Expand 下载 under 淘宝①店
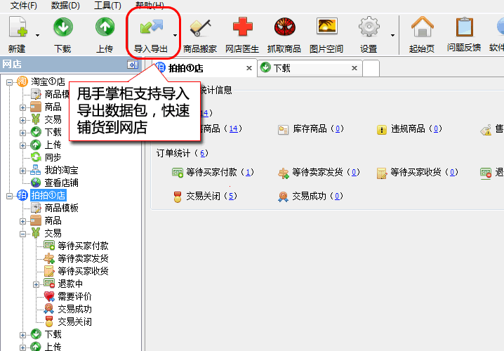504x351 pixels. coord(22,133)
